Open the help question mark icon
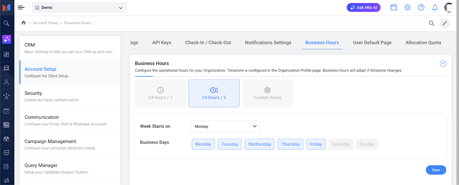The image size is (459, 185). click(x=421, y=7)
